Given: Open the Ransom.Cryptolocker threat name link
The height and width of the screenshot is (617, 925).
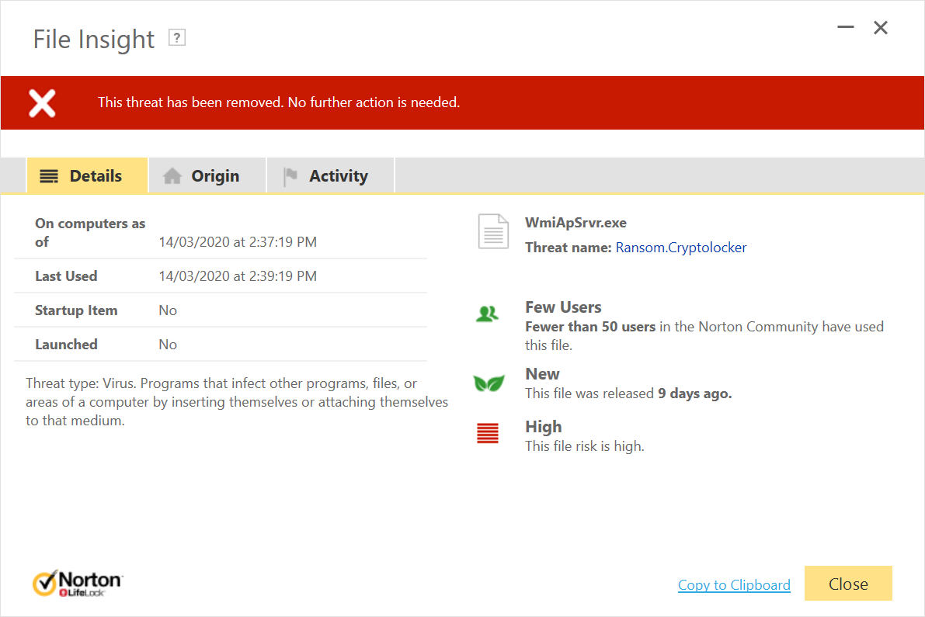Looking at the screenshot, I should (x=681, y=248).
